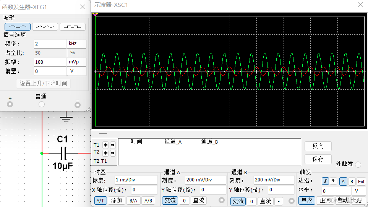
Task: Click Channel B scale 200 mV/Div field
Action: coord(274,180)
